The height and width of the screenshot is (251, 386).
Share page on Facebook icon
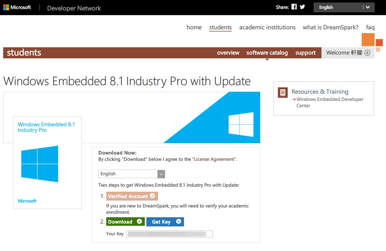(x=294, y=7)
